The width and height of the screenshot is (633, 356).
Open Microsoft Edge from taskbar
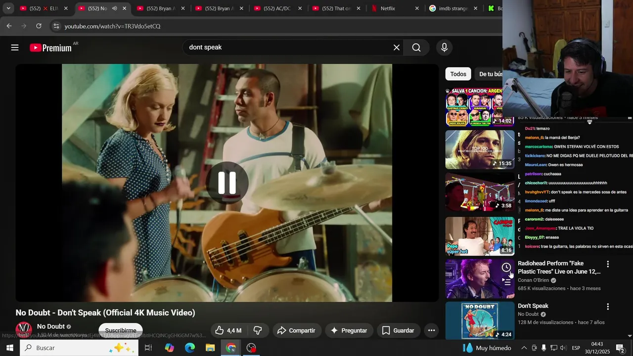point(190,348)
